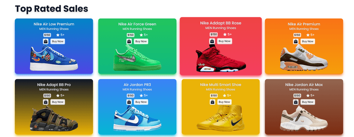The width and height of the screenshot is (354, 137).
Task: Click Buy Now for Nike Jordan Air Max
Action: click(x=308, y=102)
